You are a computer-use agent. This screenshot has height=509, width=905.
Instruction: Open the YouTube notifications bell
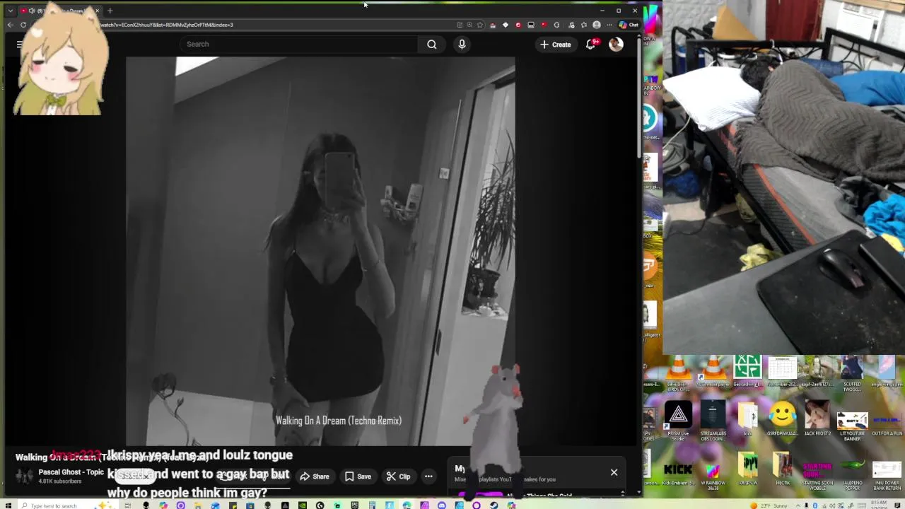tap(592, 44)
